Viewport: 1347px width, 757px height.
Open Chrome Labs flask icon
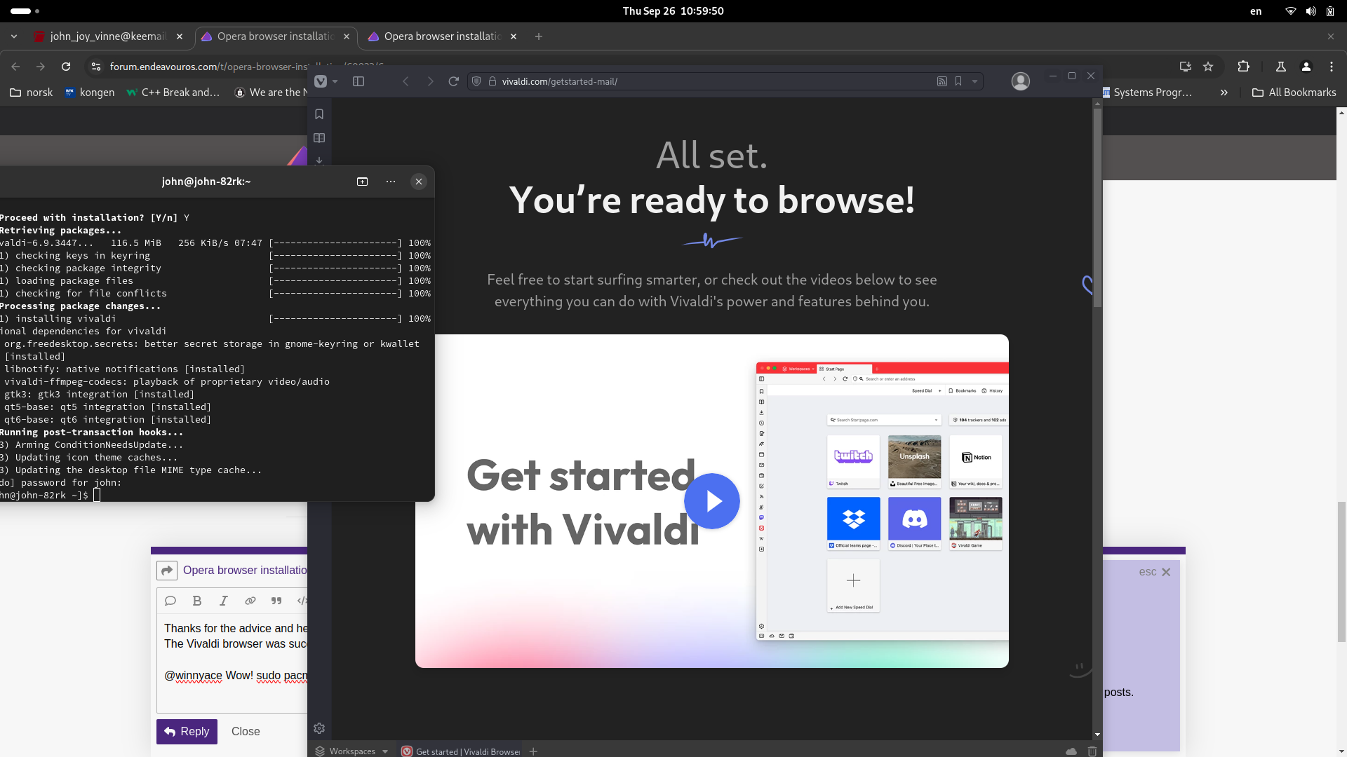point(1281,67)
